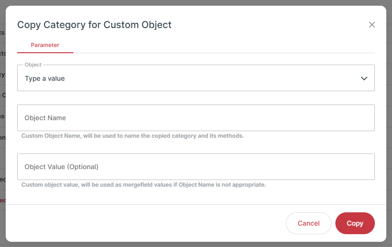This screenshot has width=392, height=247.
Task: Click the small floating "Object" field label
Action: (33, 65)
